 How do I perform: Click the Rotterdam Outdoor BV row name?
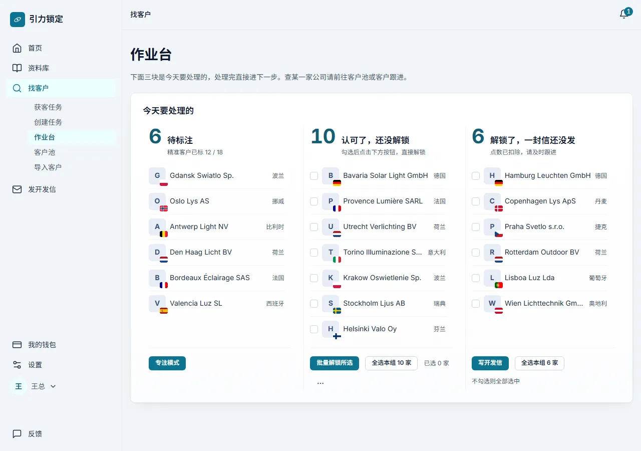542,253
